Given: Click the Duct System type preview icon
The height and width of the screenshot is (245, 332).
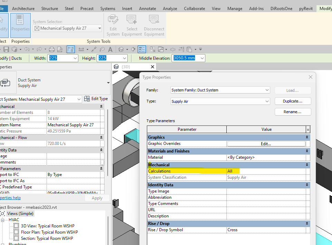Looking at the screenshot, I should coord(5,83).
